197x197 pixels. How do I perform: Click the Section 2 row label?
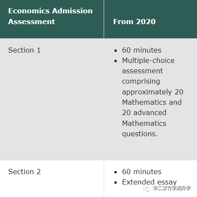(x=25, y=172)
